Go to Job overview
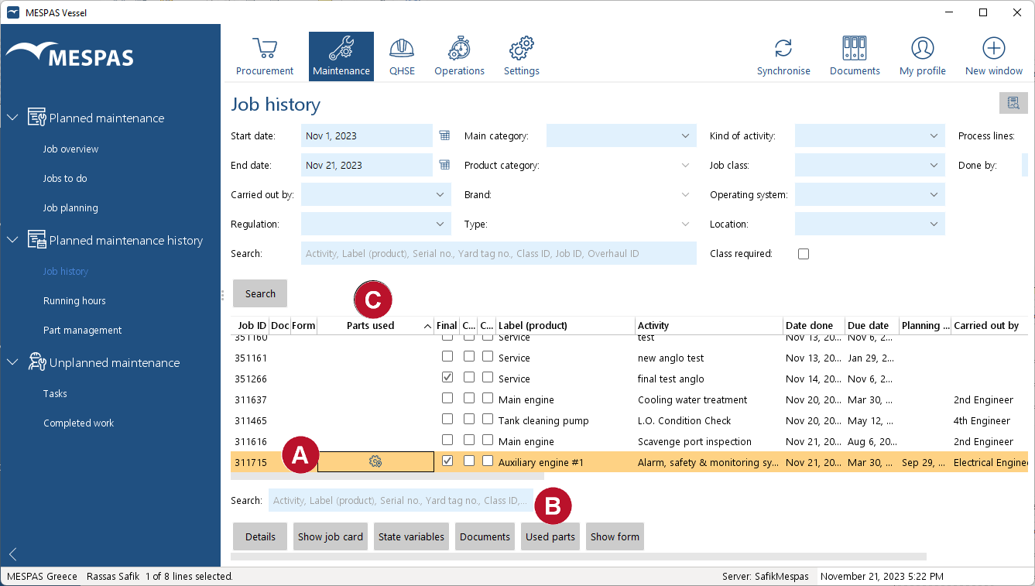 point(70,149)
